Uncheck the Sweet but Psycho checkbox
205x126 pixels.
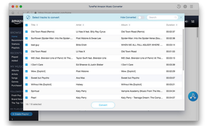coord(27,78)
